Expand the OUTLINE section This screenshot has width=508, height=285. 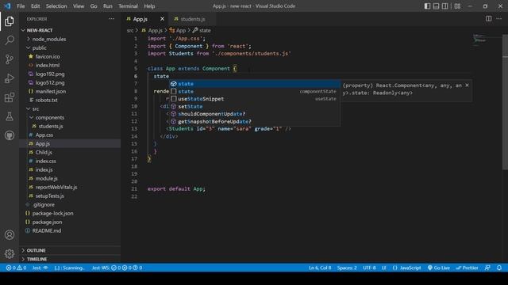click(70, 250)
